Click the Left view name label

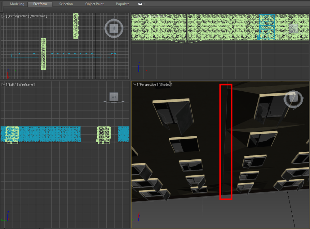point(12,85)
